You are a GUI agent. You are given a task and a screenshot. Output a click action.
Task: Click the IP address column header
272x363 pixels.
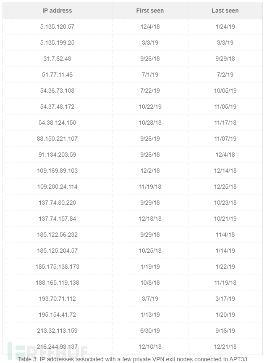(x=57, y=11)
